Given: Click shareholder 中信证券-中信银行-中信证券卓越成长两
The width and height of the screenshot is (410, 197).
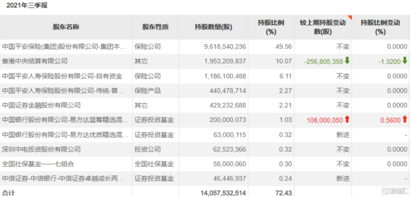Looking at the screenshot, I should (63, 179).
